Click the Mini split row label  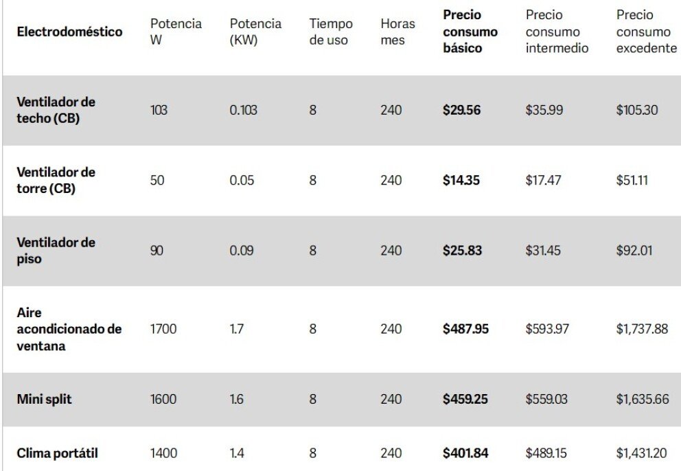click(44, 399)
